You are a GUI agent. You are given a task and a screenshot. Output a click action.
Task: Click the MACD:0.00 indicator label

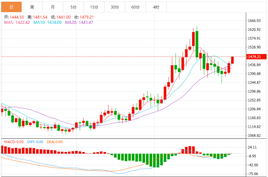click(x=14, y=142)
